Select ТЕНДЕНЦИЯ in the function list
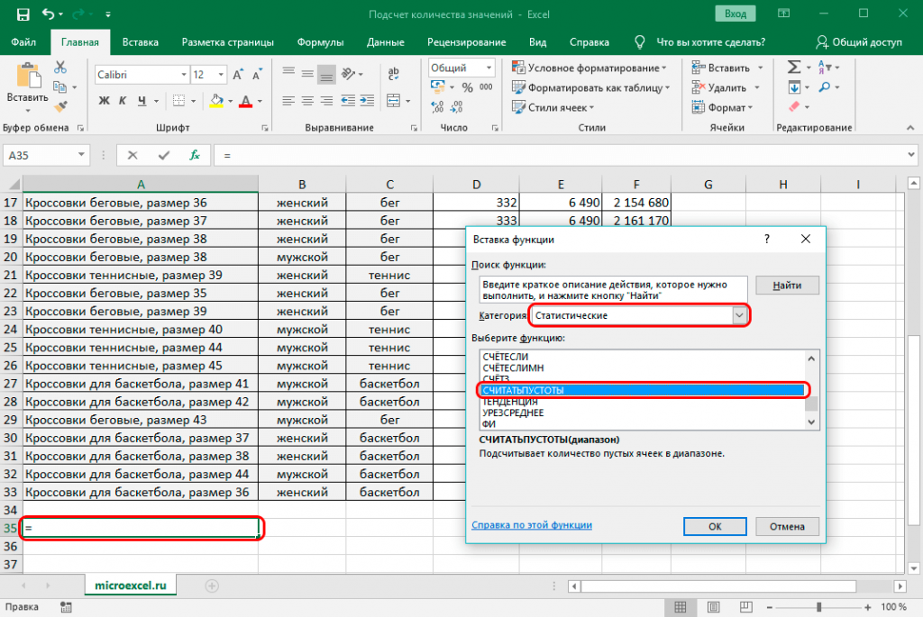 [x=510, y=401]
